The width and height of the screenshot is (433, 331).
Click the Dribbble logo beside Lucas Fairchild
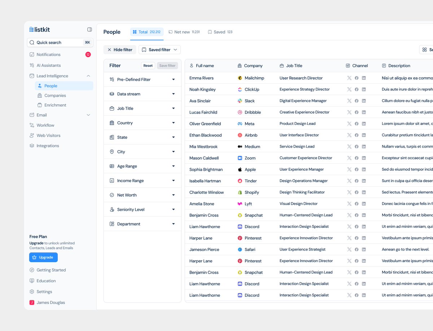pos(240,112)
